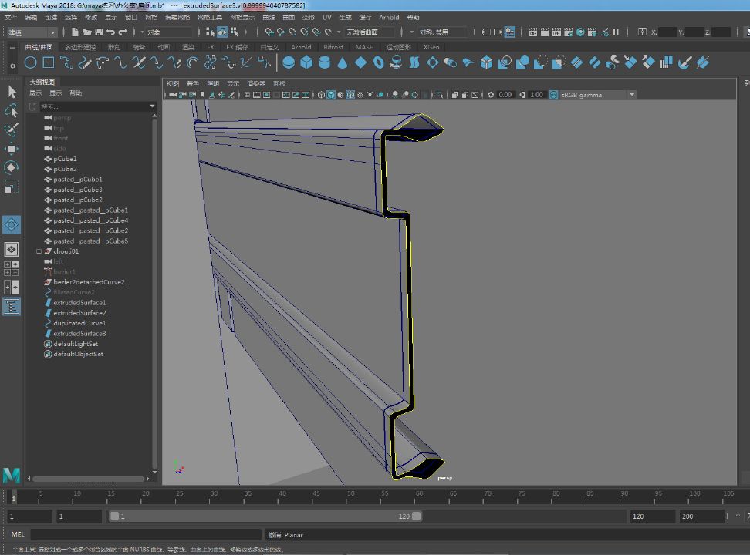The image size is (750, 555).
Task: Choose the Paint Selection tool
Action: 12,129
